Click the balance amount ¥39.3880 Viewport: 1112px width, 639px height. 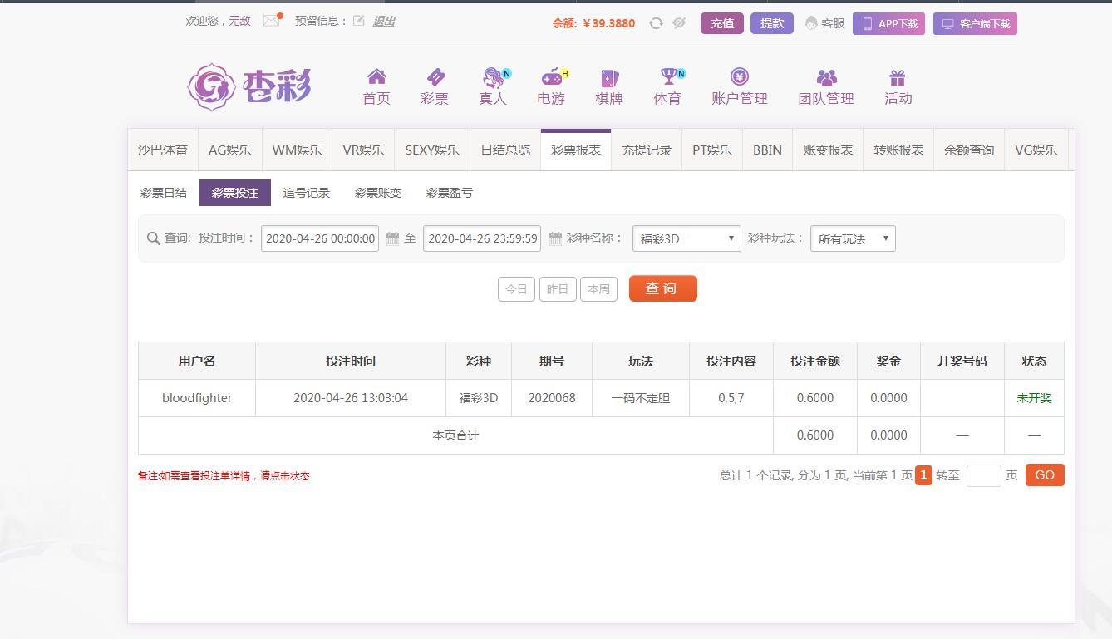[x=609, y=23]
